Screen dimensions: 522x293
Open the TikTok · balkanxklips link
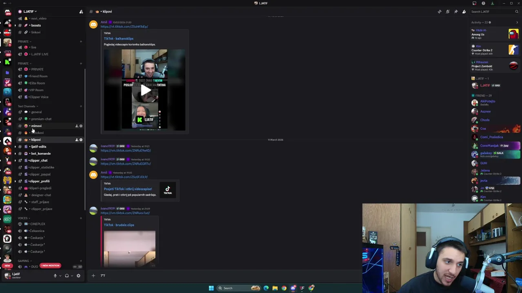[x=118, y=39]
